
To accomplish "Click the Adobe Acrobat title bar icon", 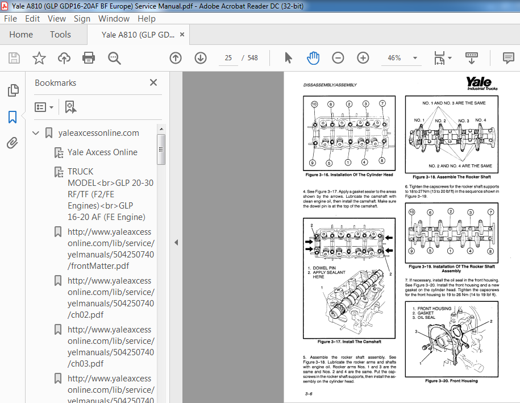I will pyautogui.click(x=5, y=6).
